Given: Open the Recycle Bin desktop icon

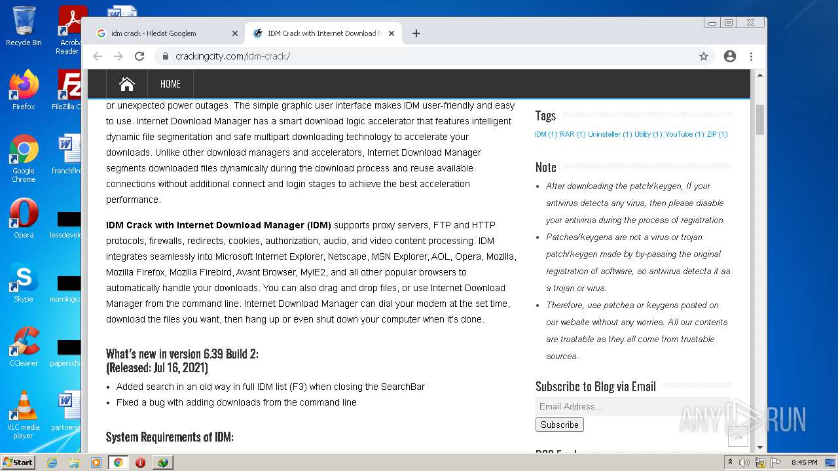Looking at the screenshot, I should pos(24,26).
